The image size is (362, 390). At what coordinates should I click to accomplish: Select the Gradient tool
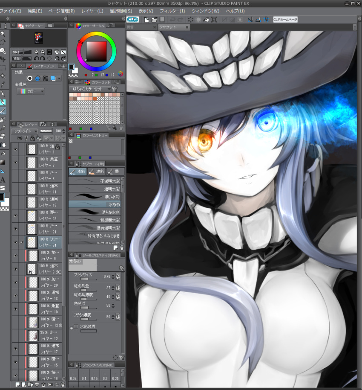(x=3, y=163)
